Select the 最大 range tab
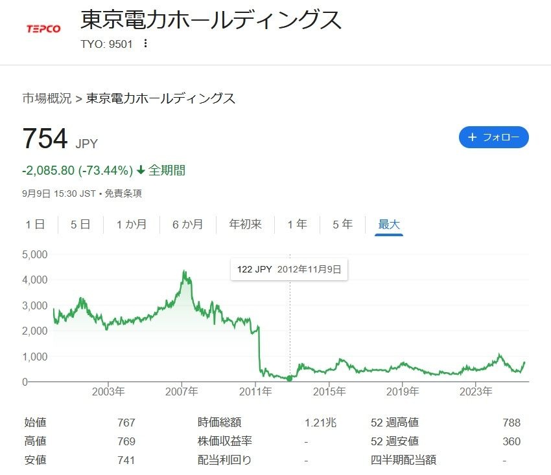The height and width of the screenshot is (475, 551). [x=389, y=224]
